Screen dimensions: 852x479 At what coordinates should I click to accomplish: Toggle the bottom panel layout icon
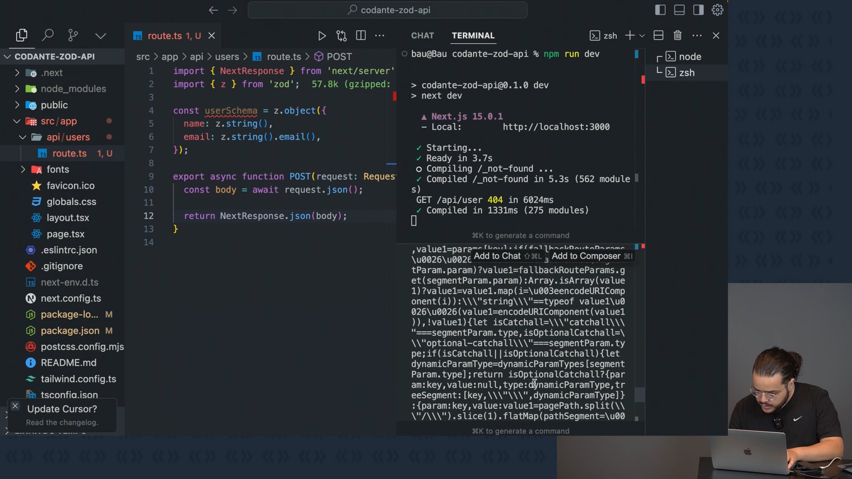click(679, 10)
